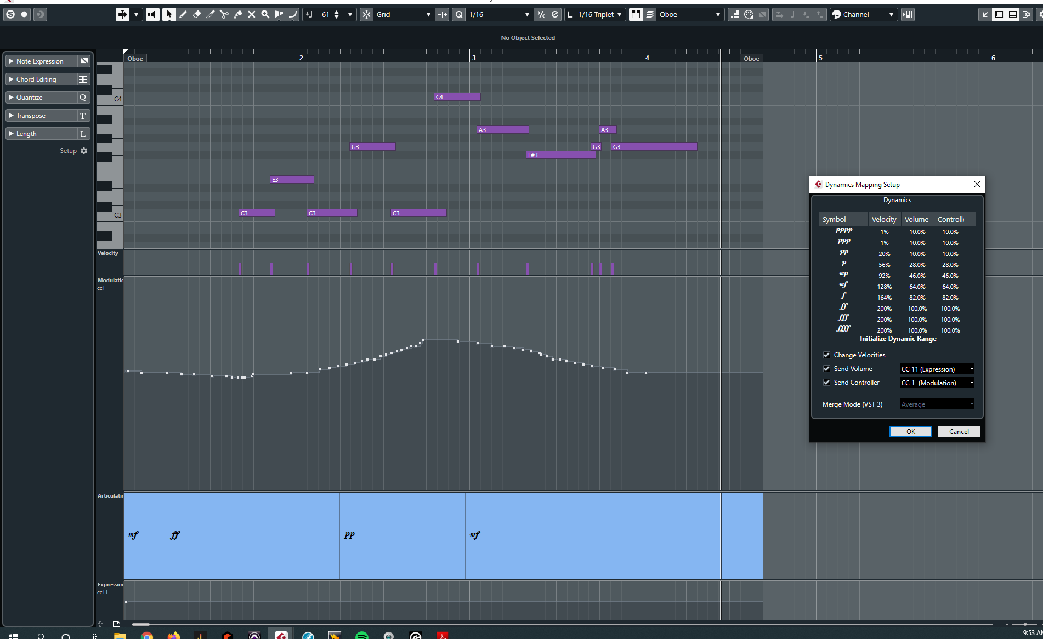
Task: Click the Record in Editor button
Action: tap(24, 14)
